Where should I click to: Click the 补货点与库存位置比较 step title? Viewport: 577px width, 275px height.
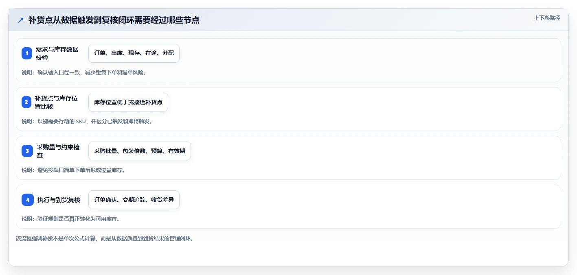[56, 102]
